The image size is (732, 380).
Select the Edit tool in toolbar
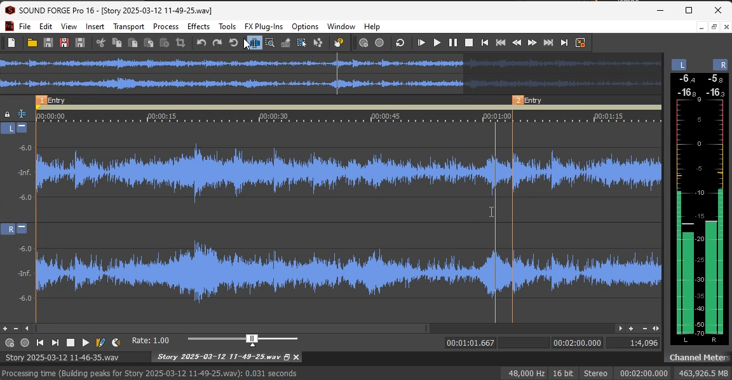(x=254, y=43)
